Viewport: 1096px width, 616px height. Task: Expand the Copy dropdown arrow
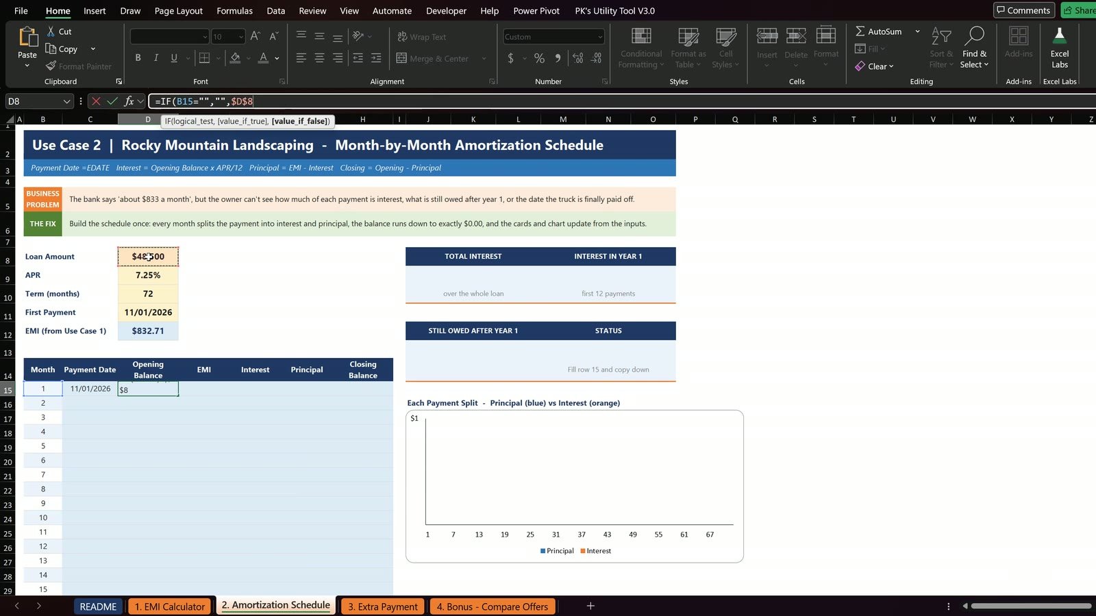tap(93, 49)
